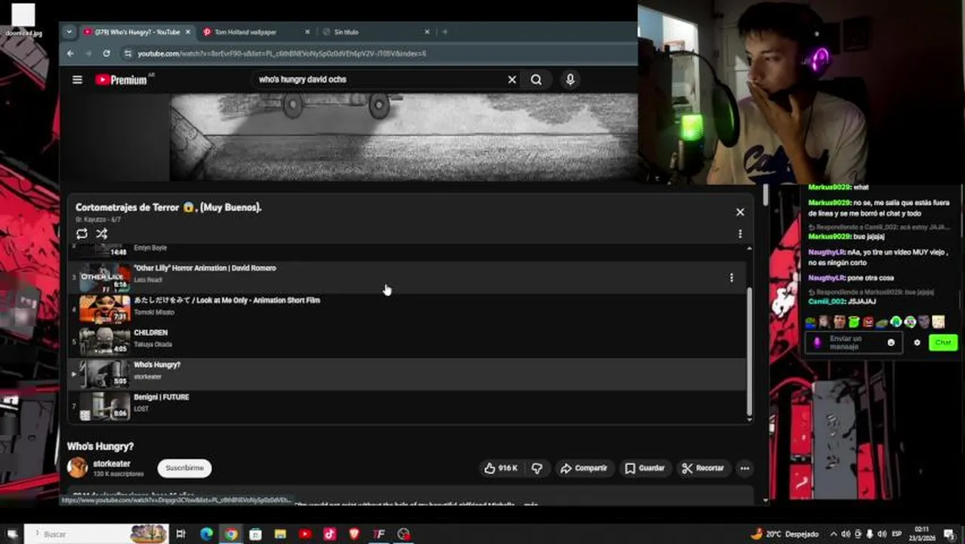Open the weather widget 20°C Despejado
This screenshot has height=544, width=965.
785,534
